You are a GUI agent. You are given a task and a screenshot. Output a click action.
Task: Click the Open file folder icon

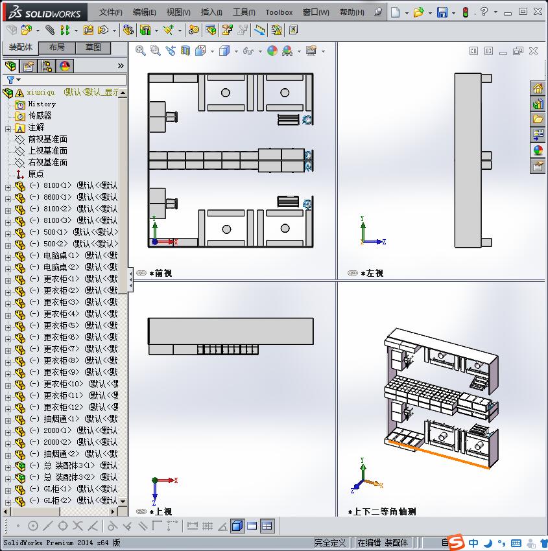418,12
